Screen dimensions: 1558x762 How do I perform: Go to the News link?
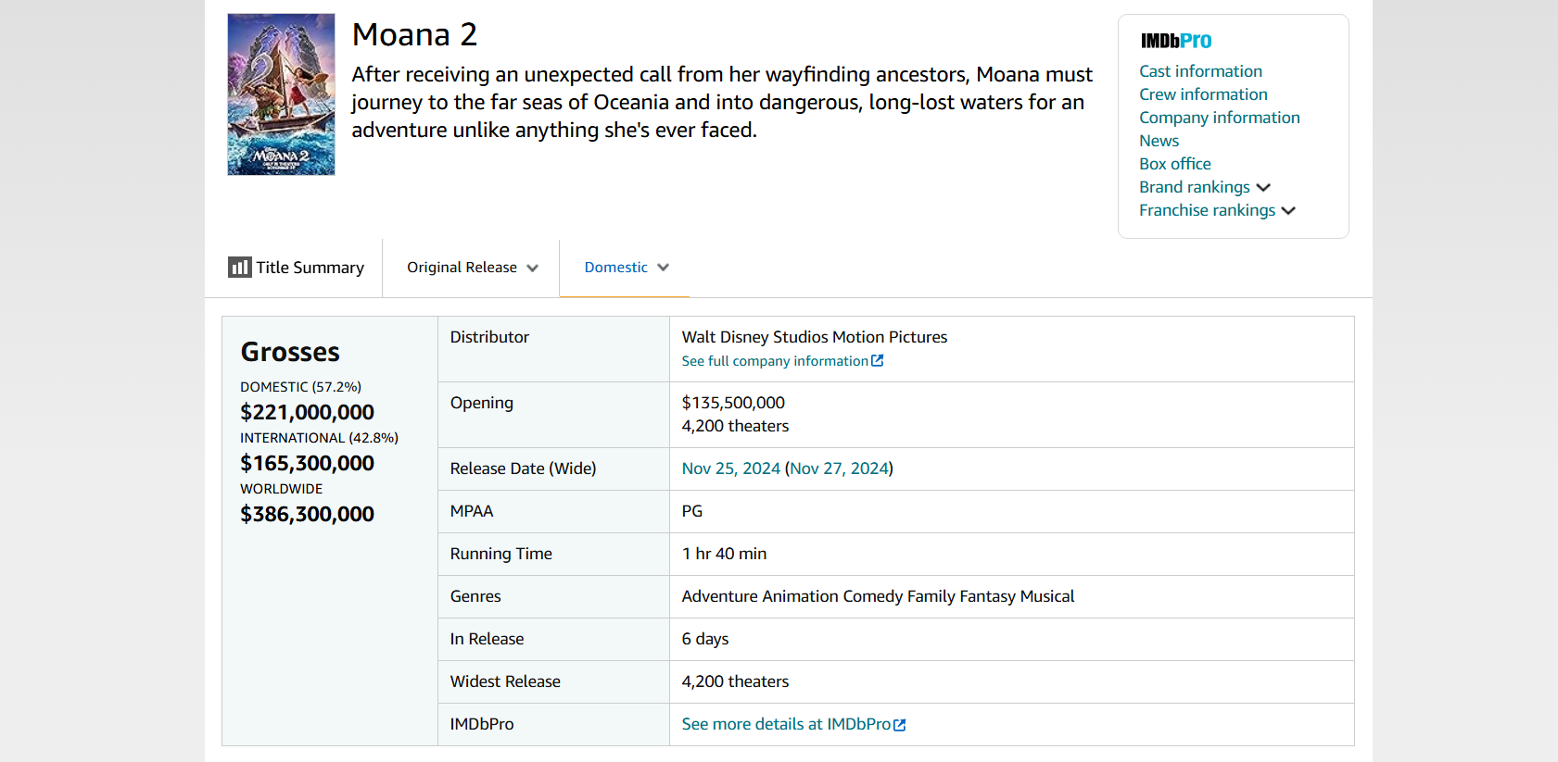(1159, 141)
